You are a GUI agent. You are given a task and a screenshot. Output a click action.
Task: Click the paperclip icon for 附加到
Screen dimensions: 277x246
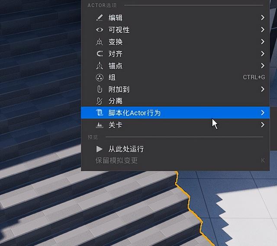100,89
